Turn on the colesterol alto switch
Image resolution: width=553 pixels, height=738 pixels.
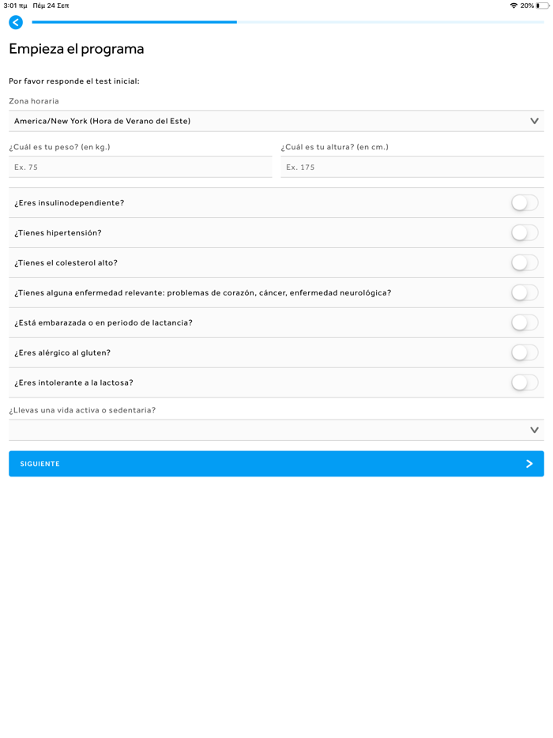[x=525, y=263]
